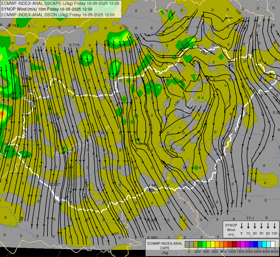Screen dimensions: 280x257
Task: Click the '50' label in wind legend
Action: [268, 233]
